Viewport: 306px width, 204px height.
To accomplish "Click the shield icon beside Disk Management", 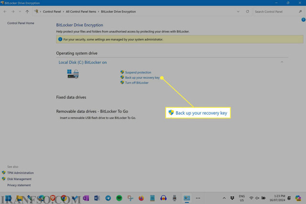I will click(x=4, y=179).
